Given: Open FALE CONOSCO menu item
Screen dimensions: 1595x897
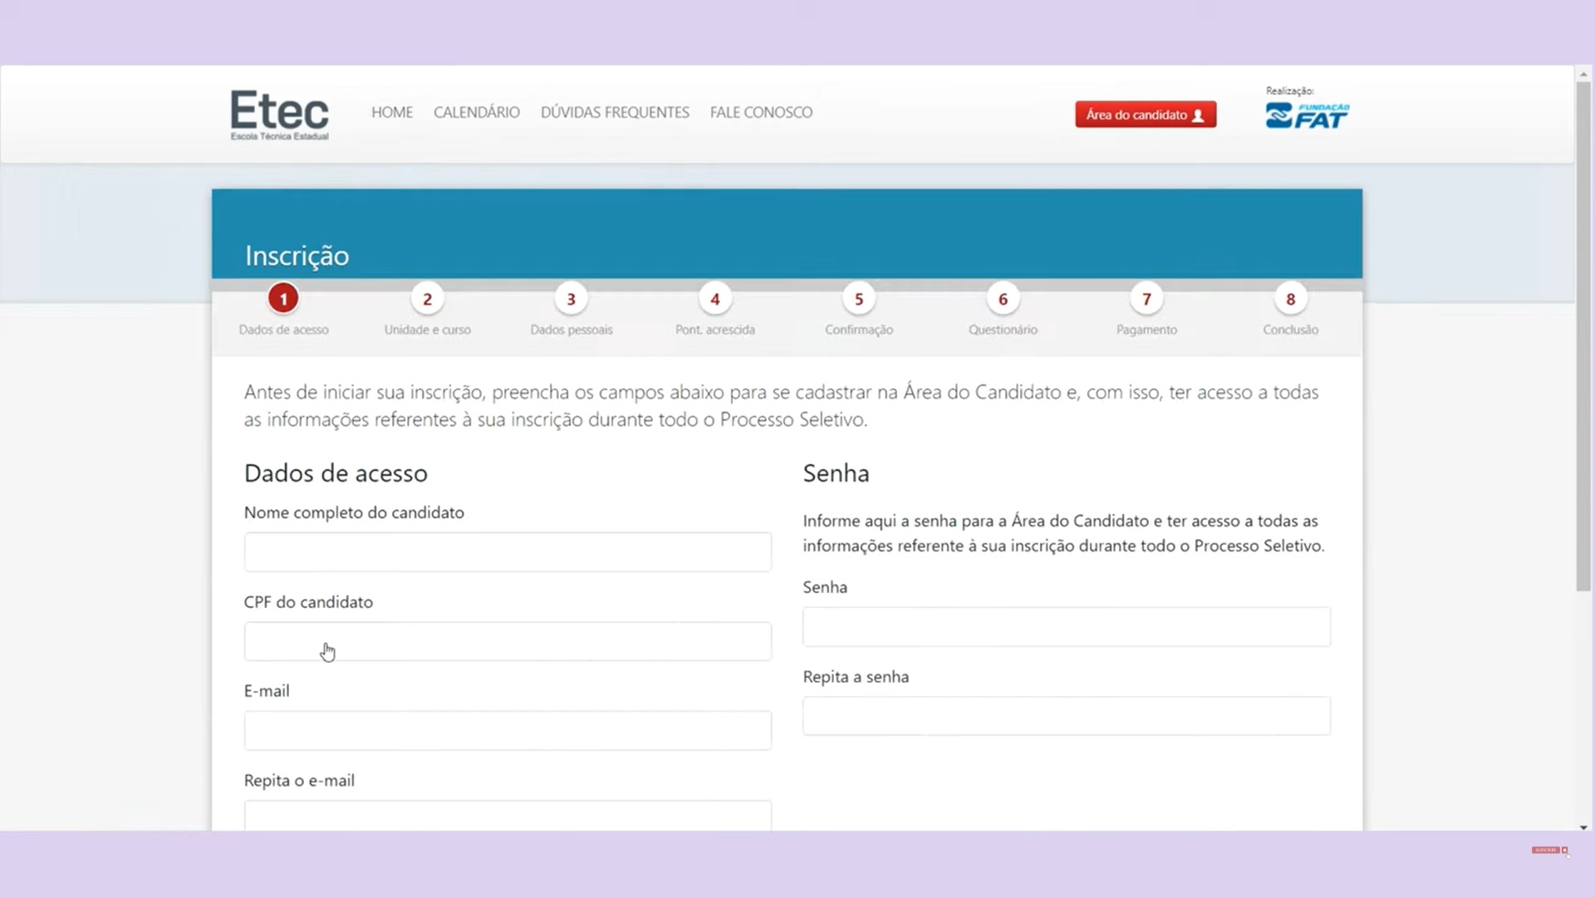Looking at the screenshot, I should coord(761,112).
